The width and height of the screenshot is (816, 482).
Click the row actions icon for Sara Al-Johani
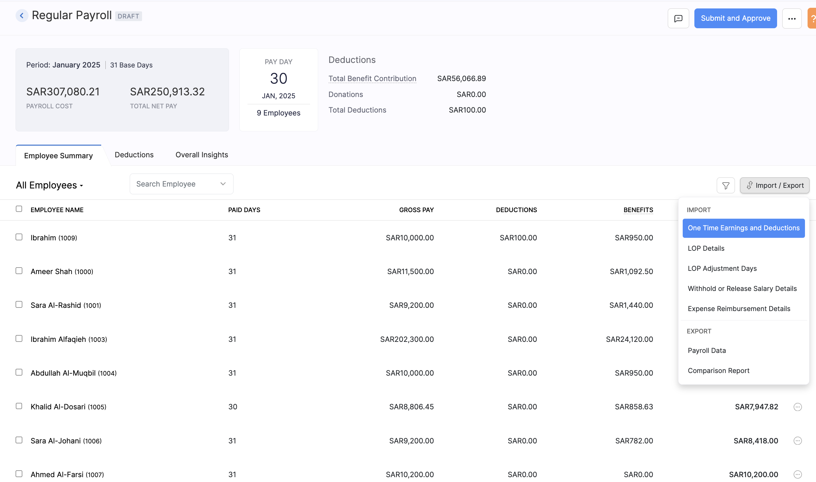coord(797,441)
